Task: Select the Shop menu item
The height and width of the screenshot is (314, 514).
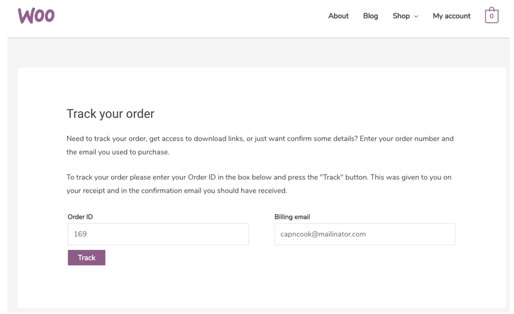Action: [401, 16]
